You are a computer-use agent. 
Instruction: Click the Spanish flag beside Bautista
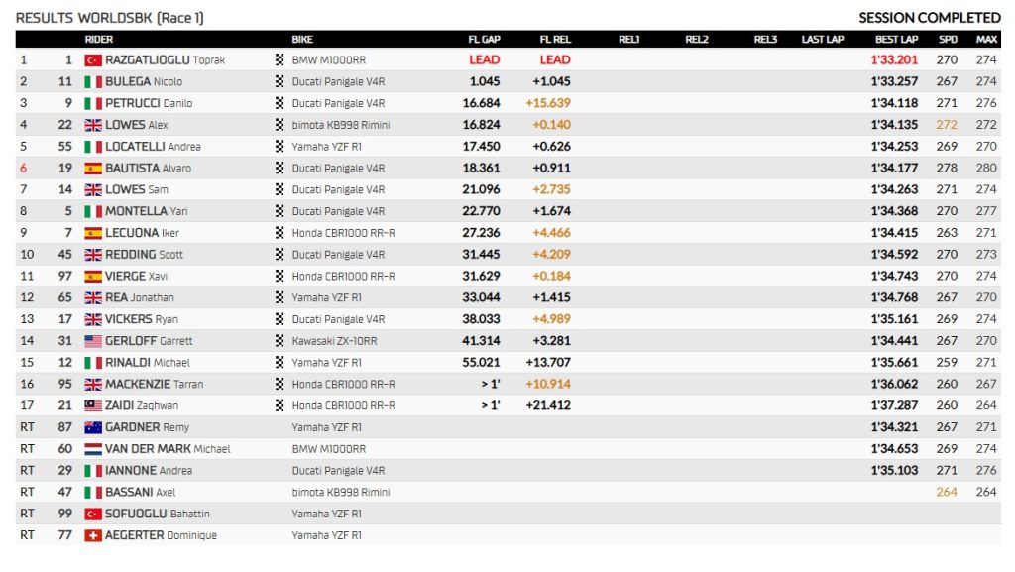(x=93, y=169)
